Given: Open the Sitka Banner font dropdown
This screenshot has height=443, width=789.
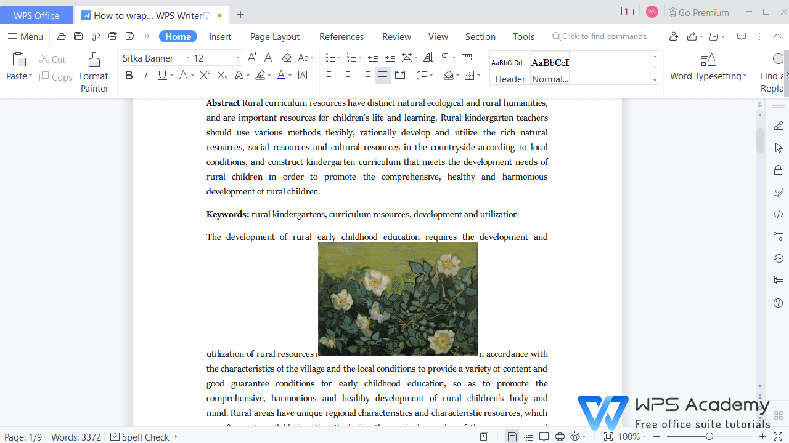Looking at the screenshot, I should [x=188, y=57].
